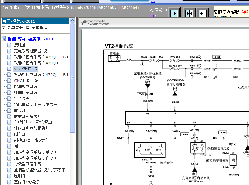Screen dimensions: 249x185
Task: Open 喇叭 diagram
Action: coord(18,146)
